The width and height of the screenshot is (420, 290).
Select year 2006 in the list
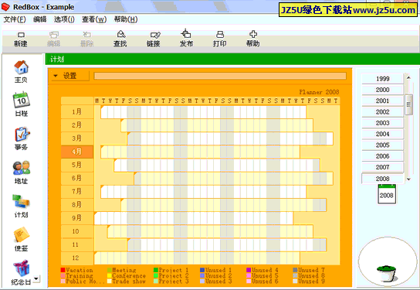(x=382, y=156)
